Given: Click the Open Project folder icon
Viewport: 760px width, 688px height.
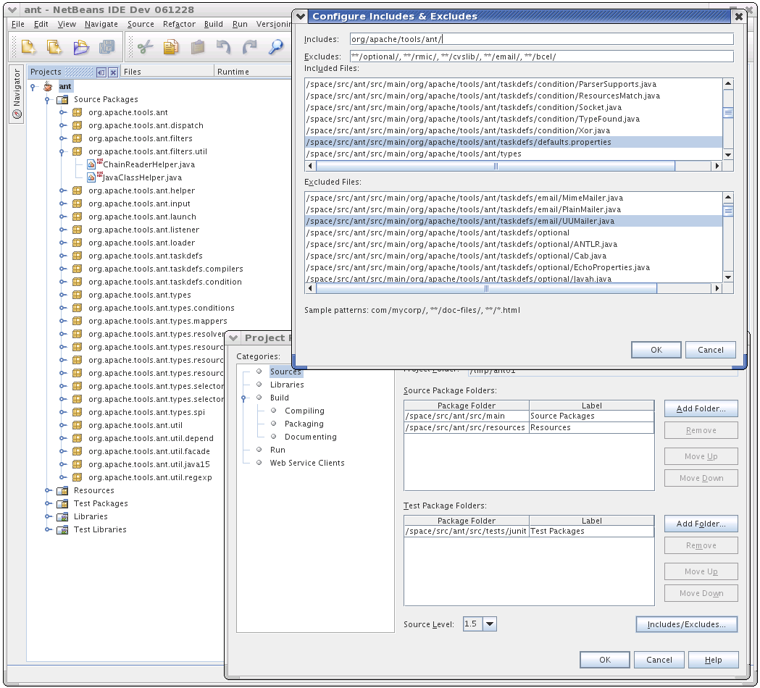Looking at the screenshot, I should 81,47.
